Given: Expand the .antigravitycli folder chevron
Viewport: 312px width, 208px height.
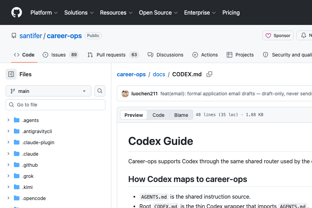Looking at the screenshot, I should point(8,131).
